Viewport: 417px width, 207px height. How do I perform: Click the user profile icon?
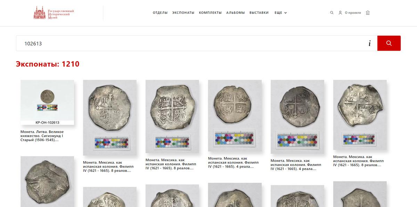tap(341, 13)
